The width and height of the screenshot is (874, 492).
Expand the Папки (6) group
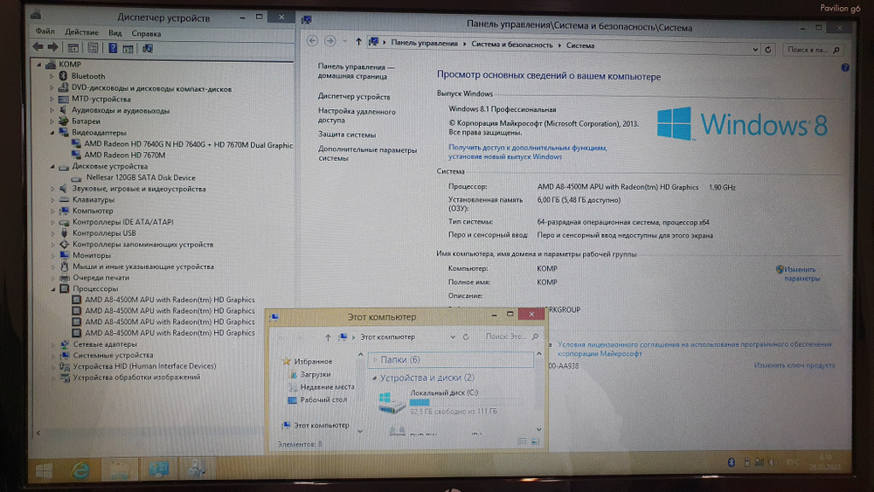pos(375,360)
